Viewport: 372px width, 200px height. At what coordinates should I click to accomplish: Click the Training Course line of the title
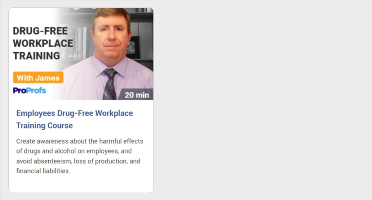click(x=45, y=125)
